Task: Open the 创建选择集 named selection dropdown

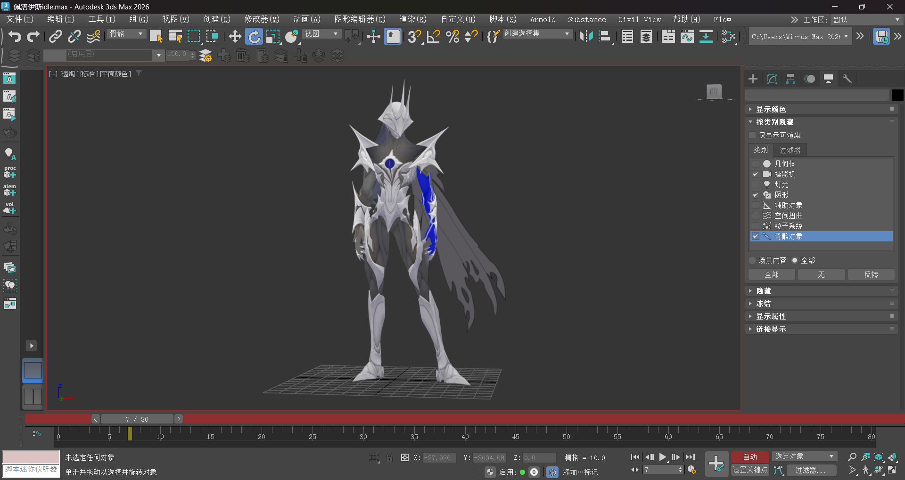Action: (537, 34)
